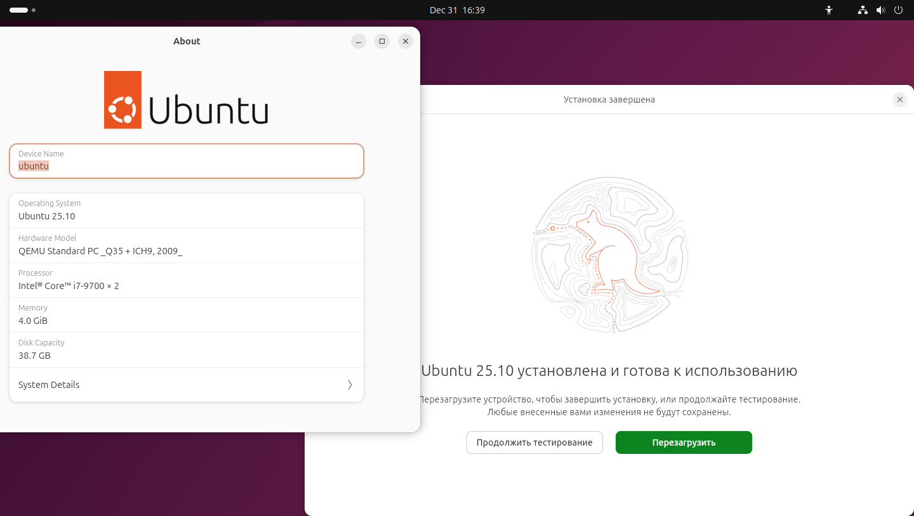Minimize the About window
The width and height of the screenshot is (914, 516).
pyautogui.click(x=359, y=41)
